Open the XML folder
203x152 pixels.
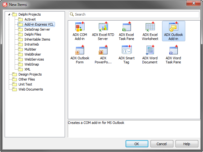(x=24, y=69)
